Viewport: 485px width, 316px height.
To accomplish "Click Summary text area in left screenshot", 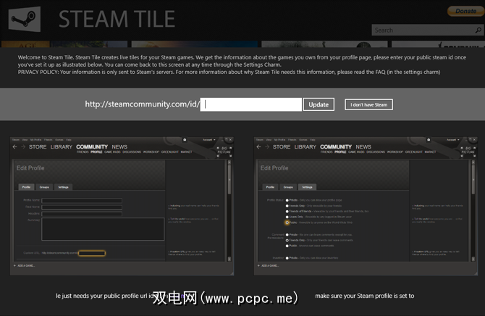I will [x=103, y=229].
